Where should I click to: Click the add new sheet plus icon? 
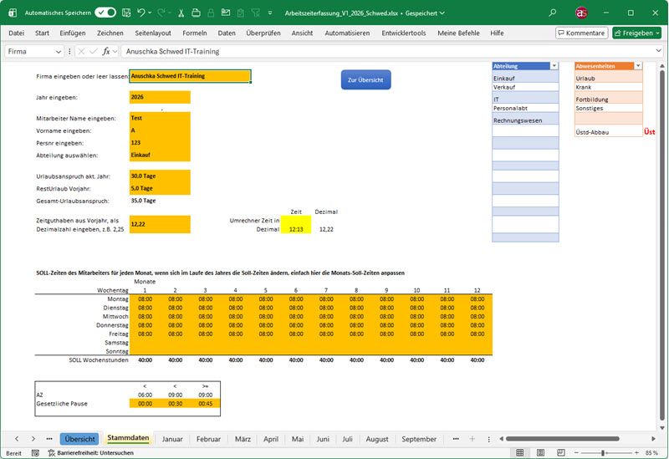point(472,439)
